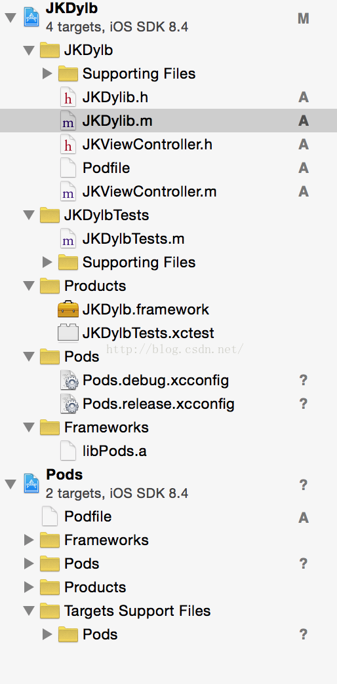
Task: Collapse the Targets Support Files group
Action: click(30, 611)
